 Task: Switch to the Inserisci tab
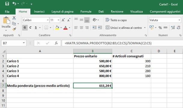click(x=39, y=12)
